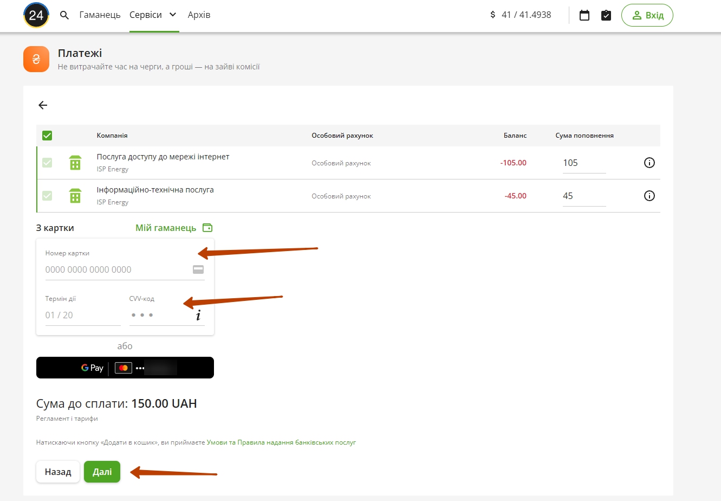Click the wallet icon next to Мій гаманець
Viewport: 721px width, 501px height.
click(207, 228)
